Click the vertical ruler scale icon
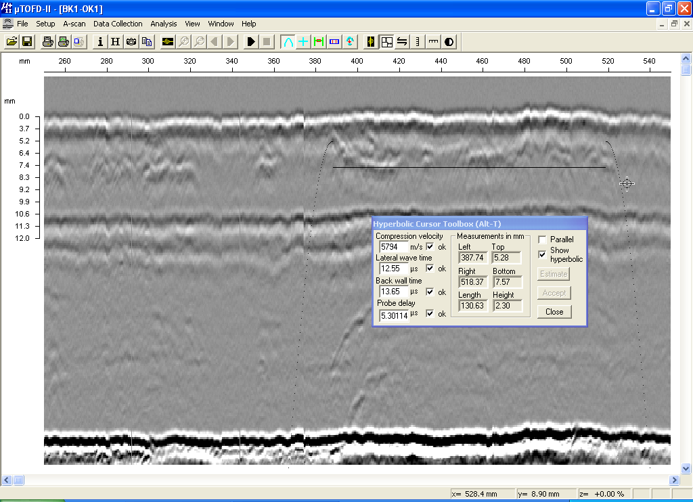The width and height of the screenshot is (693, 502). point(418,41)
